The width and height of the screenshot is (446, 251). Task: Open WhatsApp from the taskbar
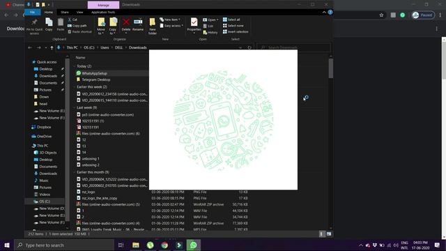[194, 245]
